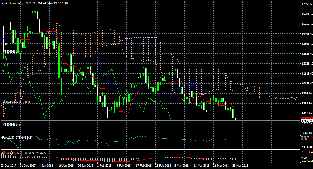Viewport: 313px width, 169px height.
Task: Click the 8368.60 price scale label
Action: pos(307,104)
